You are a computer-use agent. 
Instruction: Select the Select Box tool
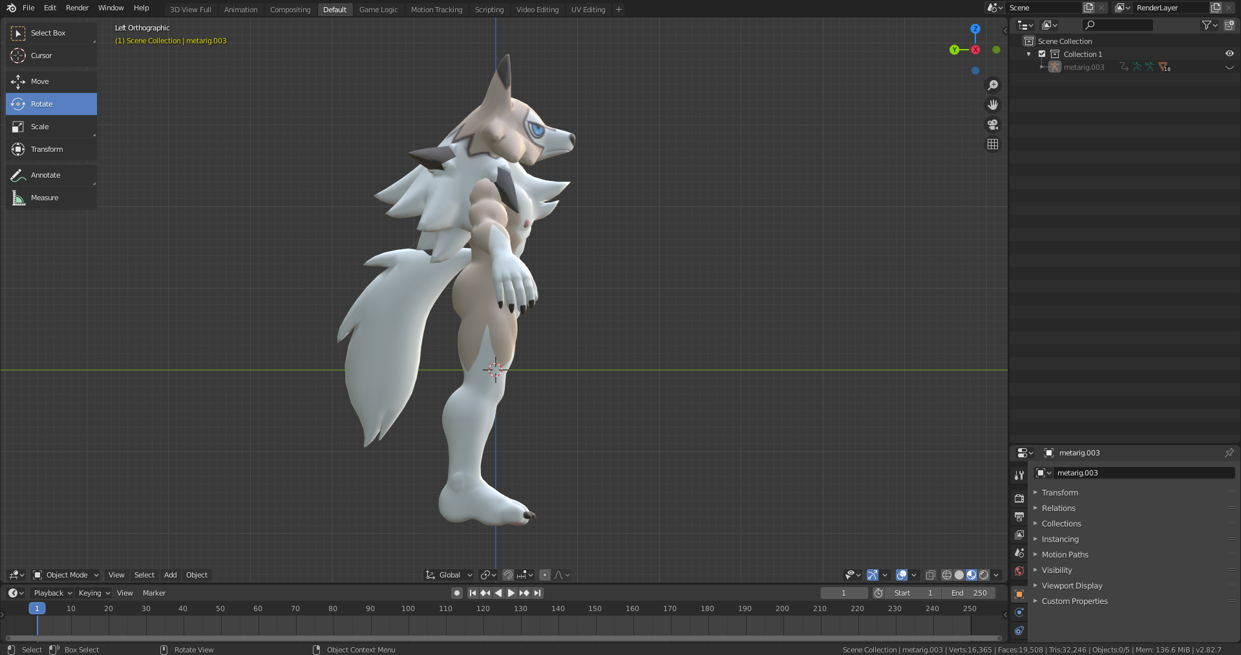tap(51, 33)
